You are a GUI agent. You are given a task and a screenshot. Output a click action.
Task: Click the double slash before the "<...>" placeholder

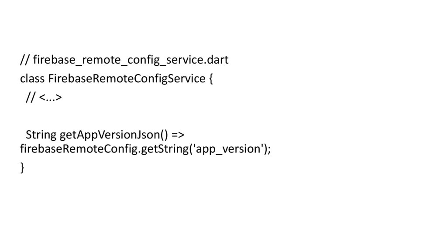[31, 98]
